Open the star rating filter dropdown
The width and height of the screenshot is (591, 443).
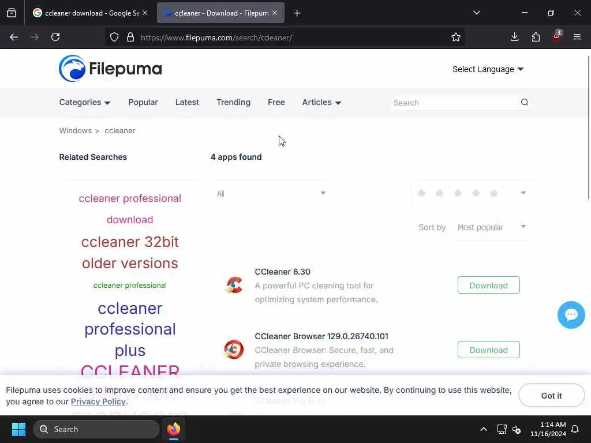tap(472, 193)
